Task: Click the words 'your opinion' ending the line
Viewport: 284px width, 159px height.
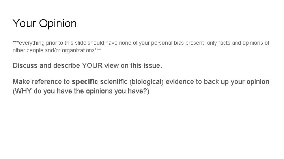Action: (250, 82)
